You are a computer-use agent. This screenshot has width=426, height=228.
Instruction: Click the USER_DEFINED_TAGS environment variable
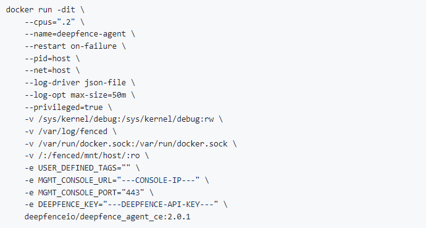[77, 168]
